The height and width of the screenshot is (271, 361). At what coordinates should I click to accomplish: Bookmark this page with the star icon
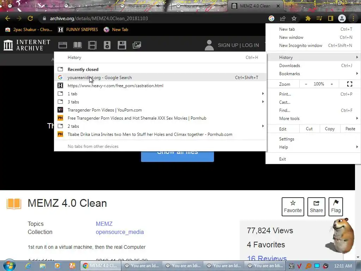pyautogui.click(x=294, y=18)
